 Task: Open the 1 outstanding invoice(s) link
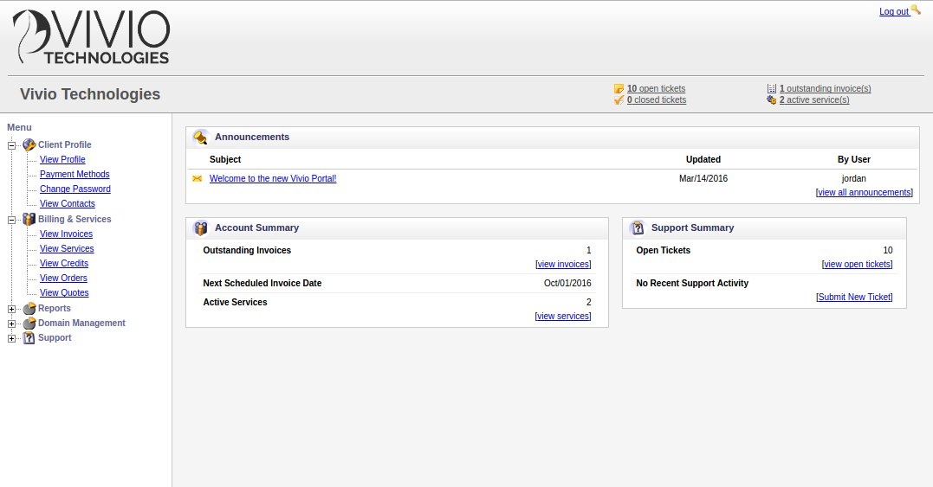point(825,88)
